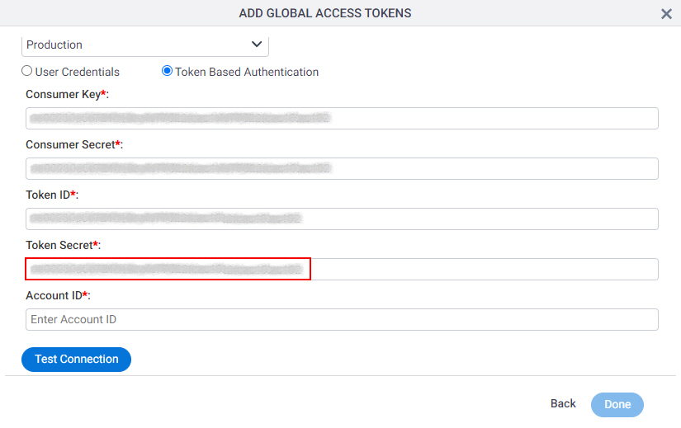Click the 'ADD GLOBAL ACCESS TOKENS' dialog title
The height and width of the screenshot is (428, 681).
[x=325, y=13]
